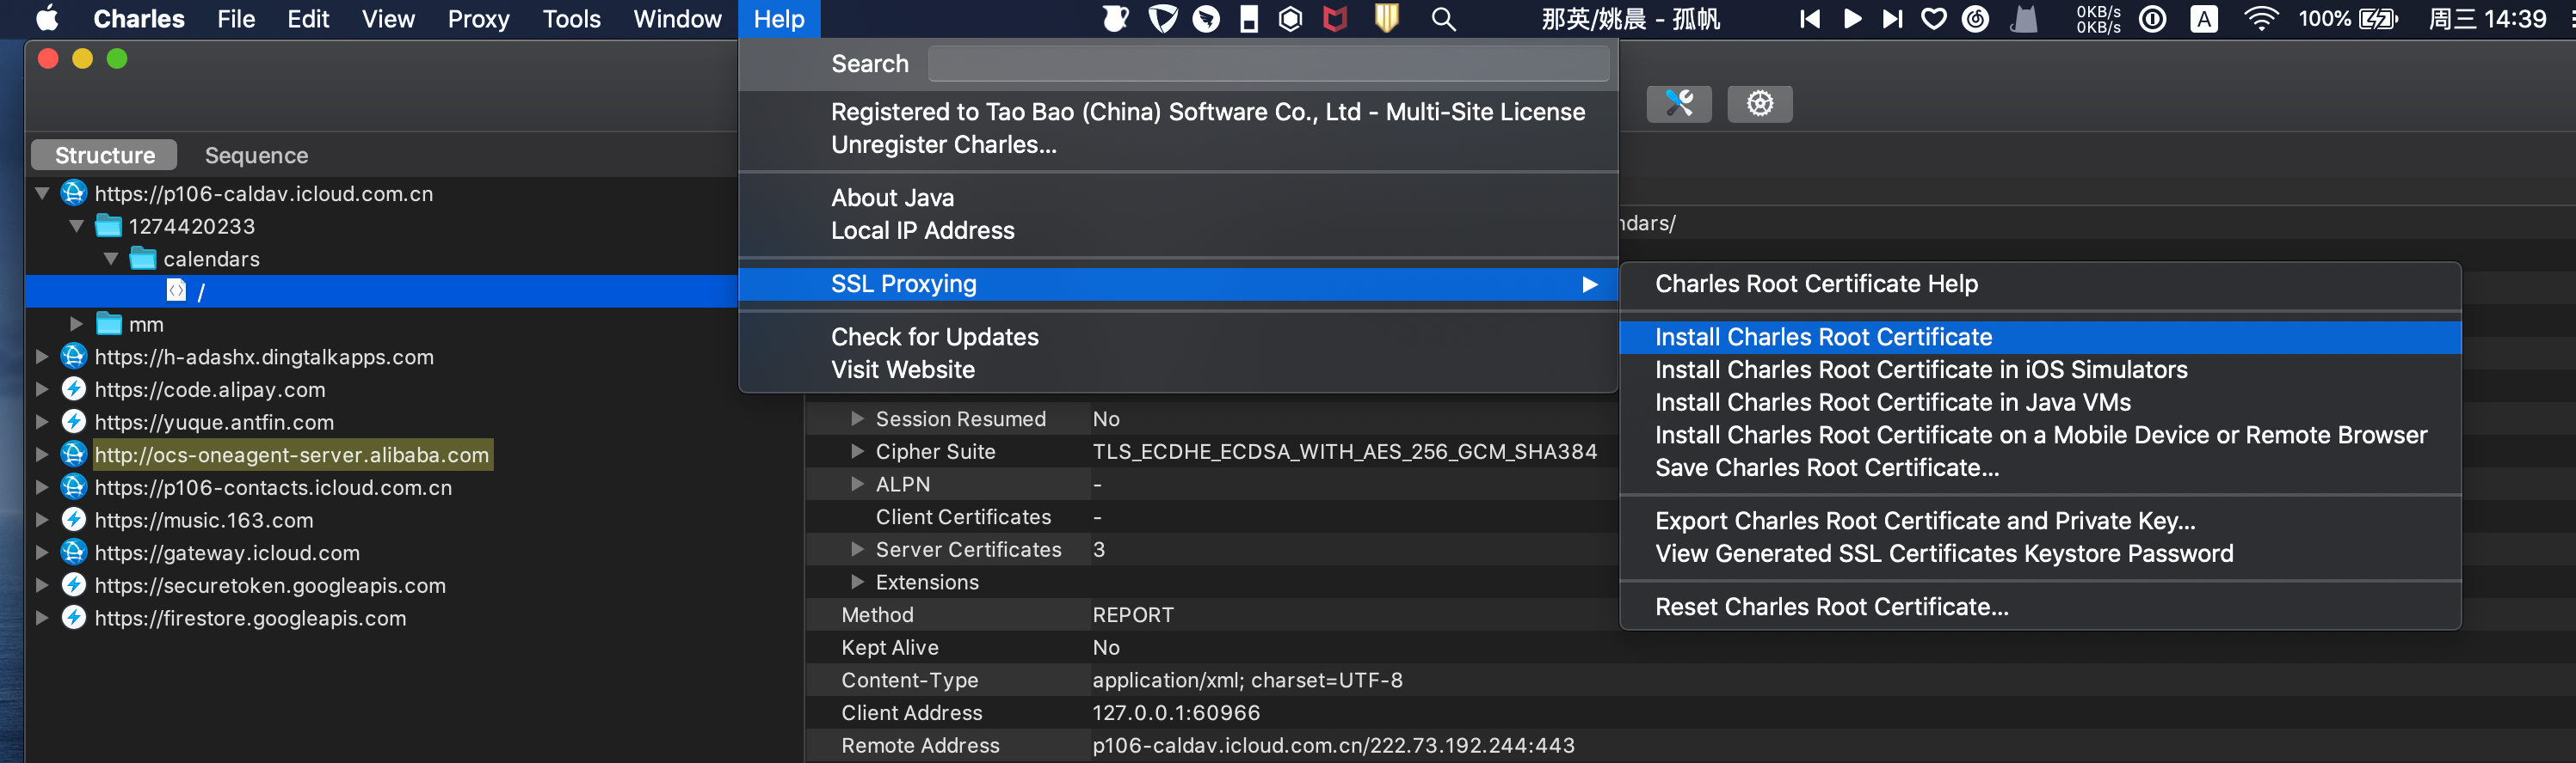Click the Wi-Fi status icon
2576x763 pixels.
(x=2260, y=18)
